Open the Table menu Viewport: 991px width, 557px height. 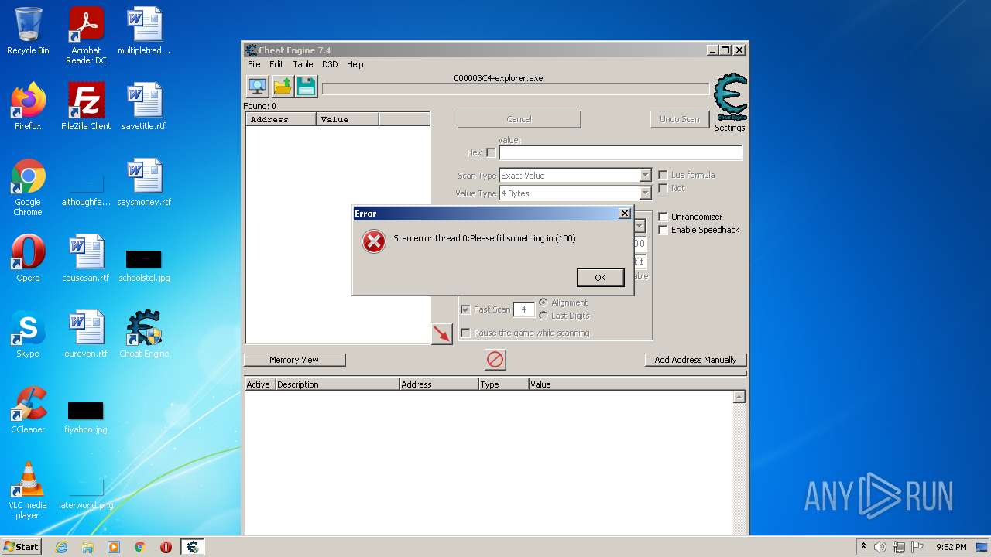click(x=303, y=64)
